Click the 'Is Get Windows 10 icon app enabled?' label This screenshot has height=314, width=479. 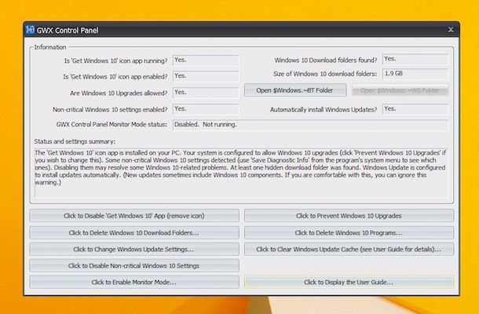click(x=115, y=77)
